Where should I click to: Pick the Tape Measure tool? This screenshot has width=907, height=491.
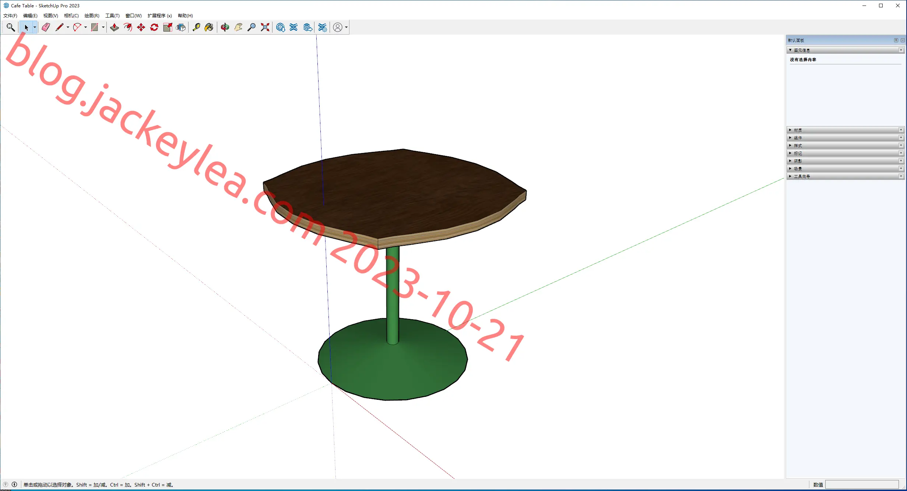[196, 27]
